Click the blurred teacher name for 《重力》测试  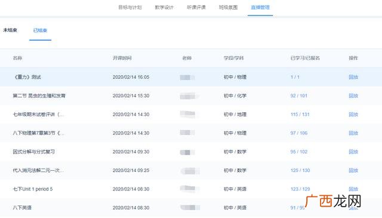(x=187, y=78)
